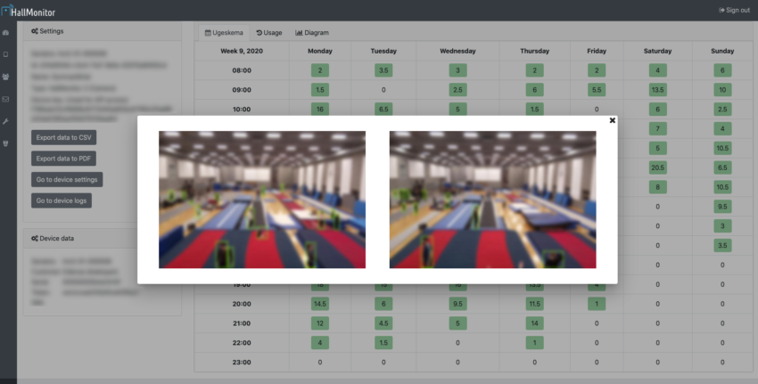Switch to the Ugeskema tab
Screen dimensions: 758x384
click(223, 32)
